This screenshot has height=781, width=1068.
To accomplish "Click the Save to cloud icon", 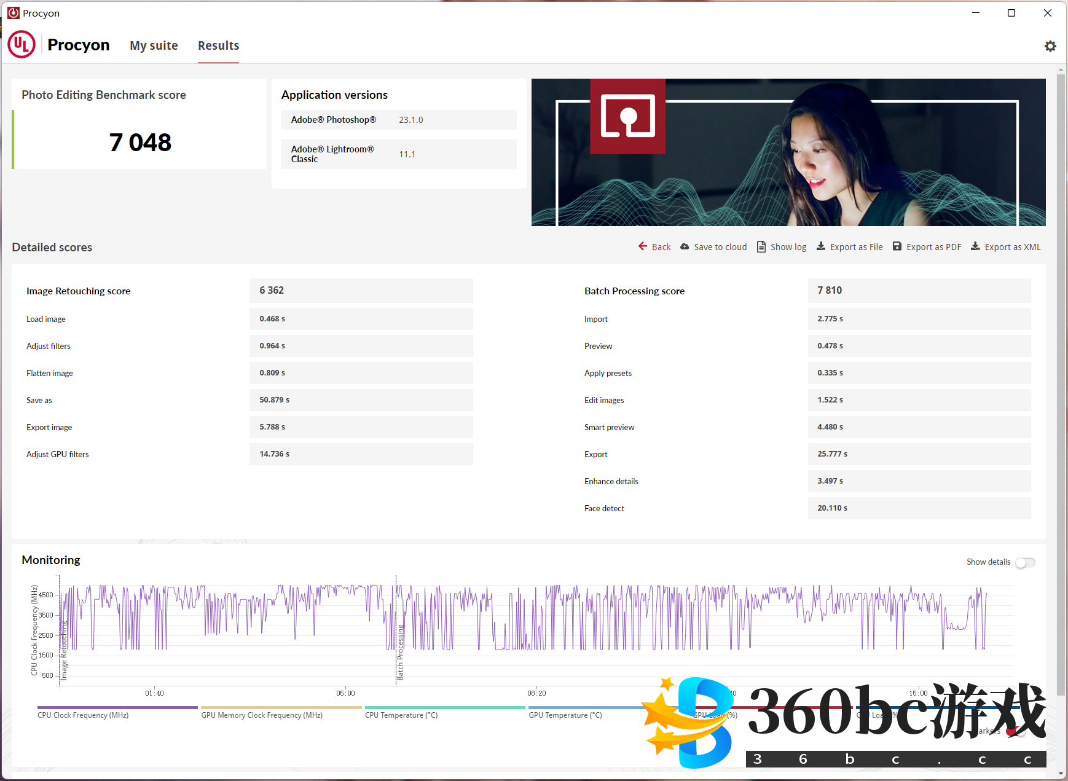I will (685, 246).
